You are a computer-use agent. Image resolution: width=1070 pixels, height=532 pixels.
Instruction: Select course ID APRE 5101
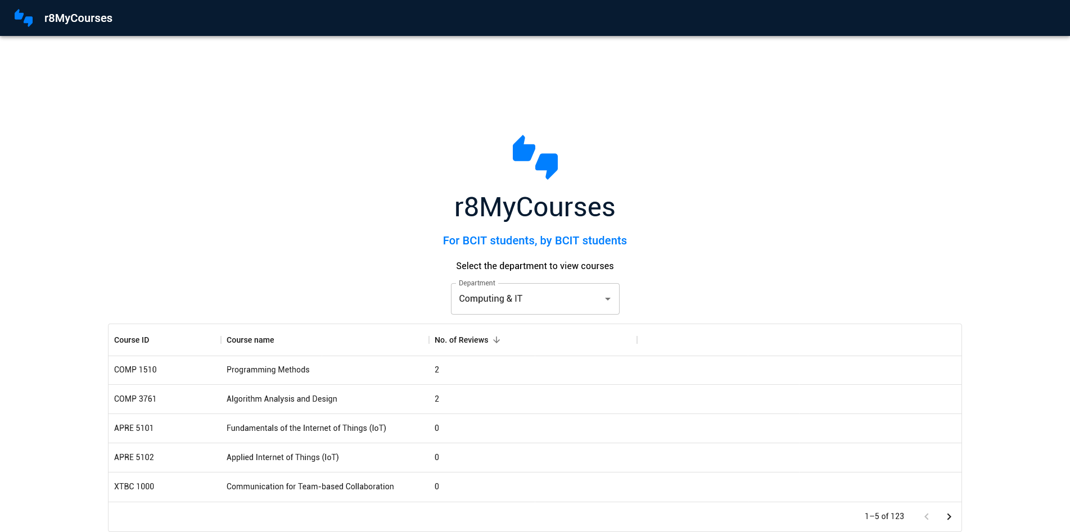(x=134, y=428)
